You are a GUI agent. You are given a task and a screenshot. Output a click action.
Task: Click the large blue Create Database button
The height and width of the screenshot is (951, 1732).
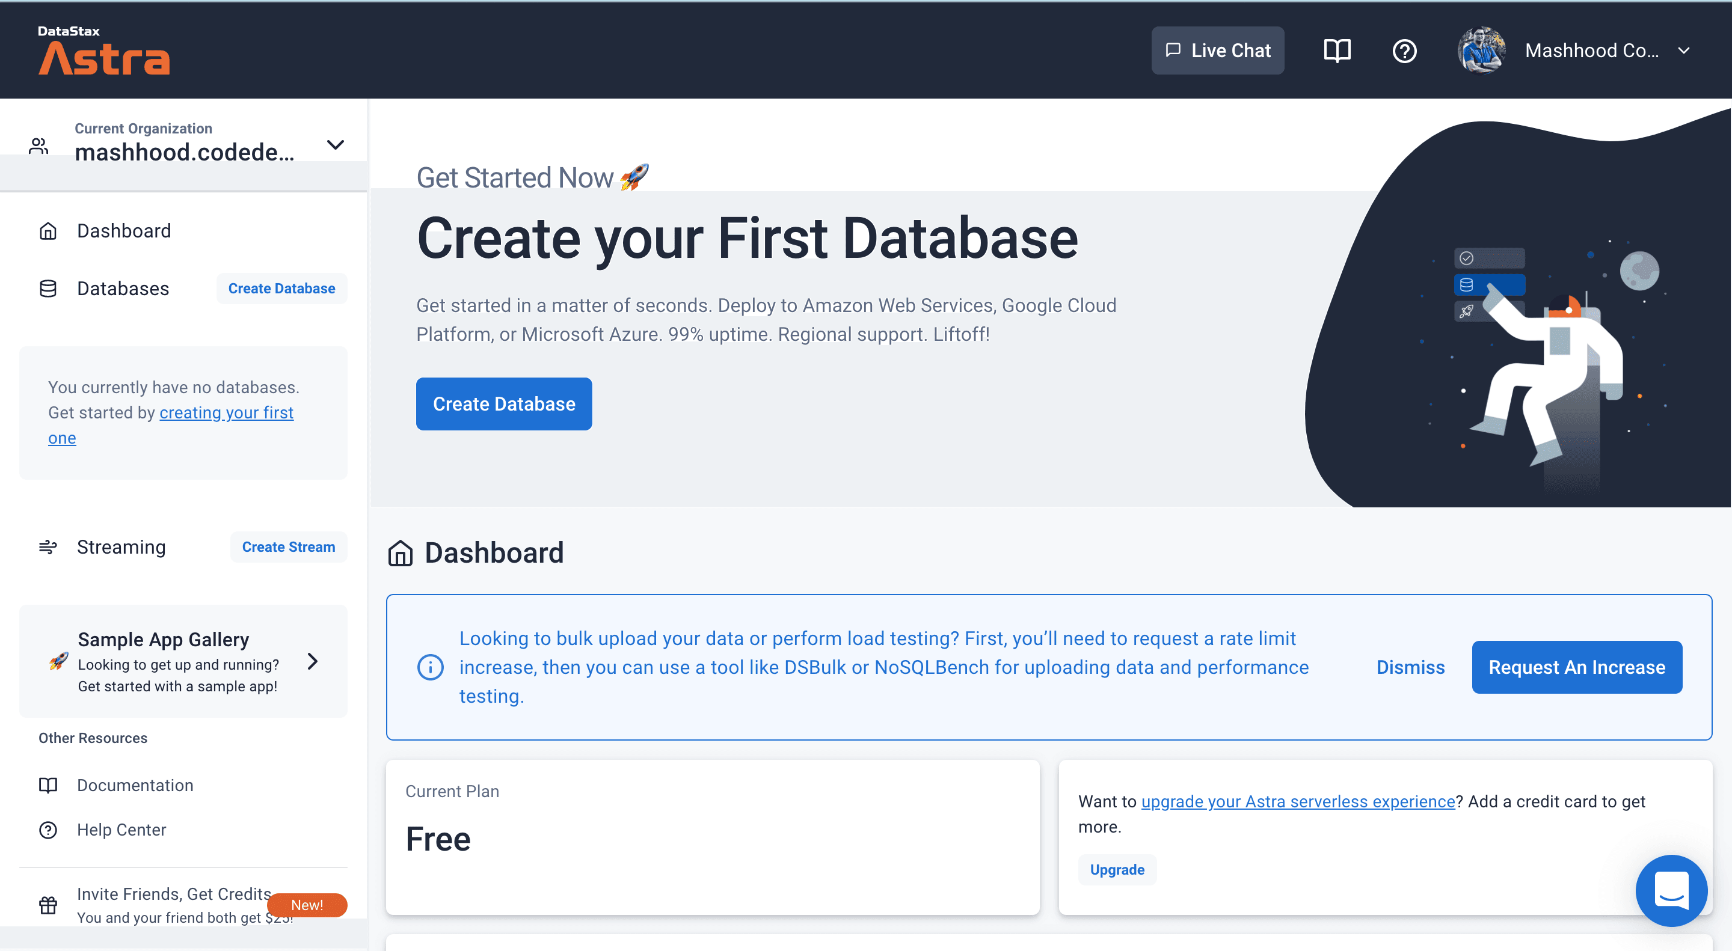click(x=503, y=404)
